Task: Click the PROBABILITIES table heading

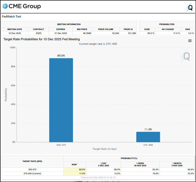Action: [x=167, y=24]
